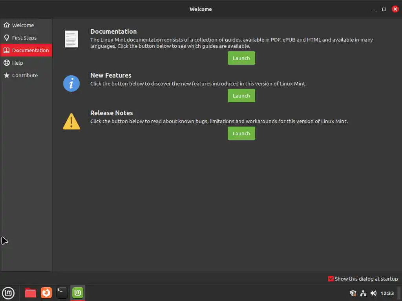The image size is (402, 301).
Task: Launch the New Features page
Action: [241, 96]
